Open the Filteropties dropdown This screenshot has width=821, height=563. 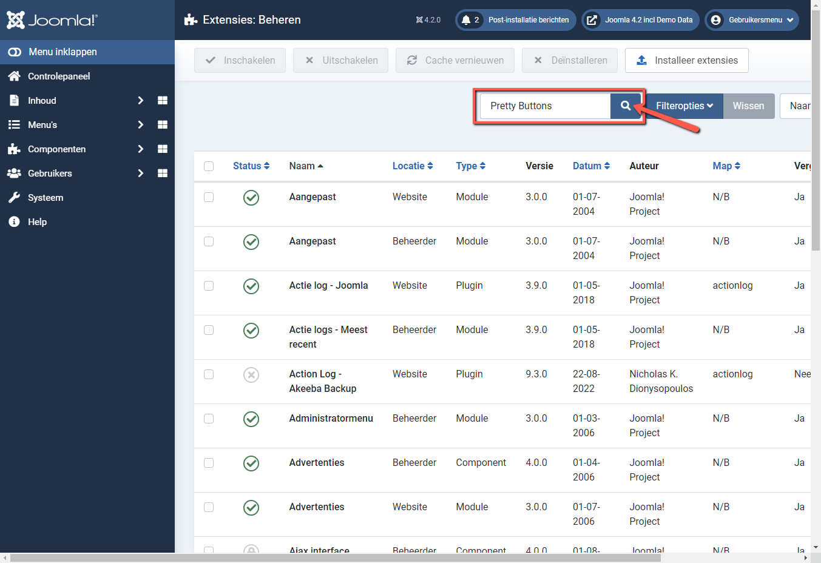click(684, 106)
